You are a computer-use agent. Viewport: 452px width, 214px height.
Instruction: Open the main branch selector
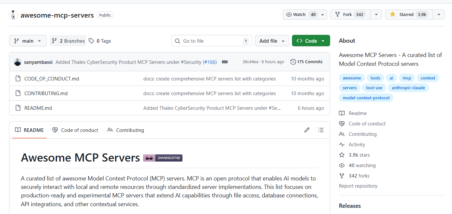(x=28, y=41)
